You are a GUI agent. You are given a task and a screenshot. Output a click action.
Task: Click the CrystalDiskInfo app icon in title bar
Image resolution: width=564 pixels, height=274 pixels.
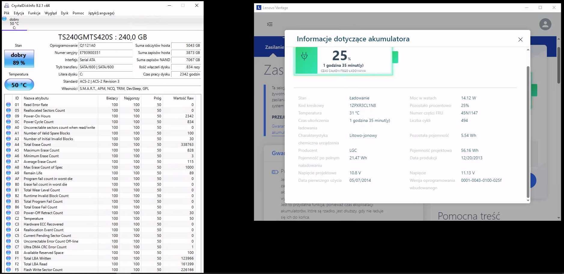[x=7, y=5]
